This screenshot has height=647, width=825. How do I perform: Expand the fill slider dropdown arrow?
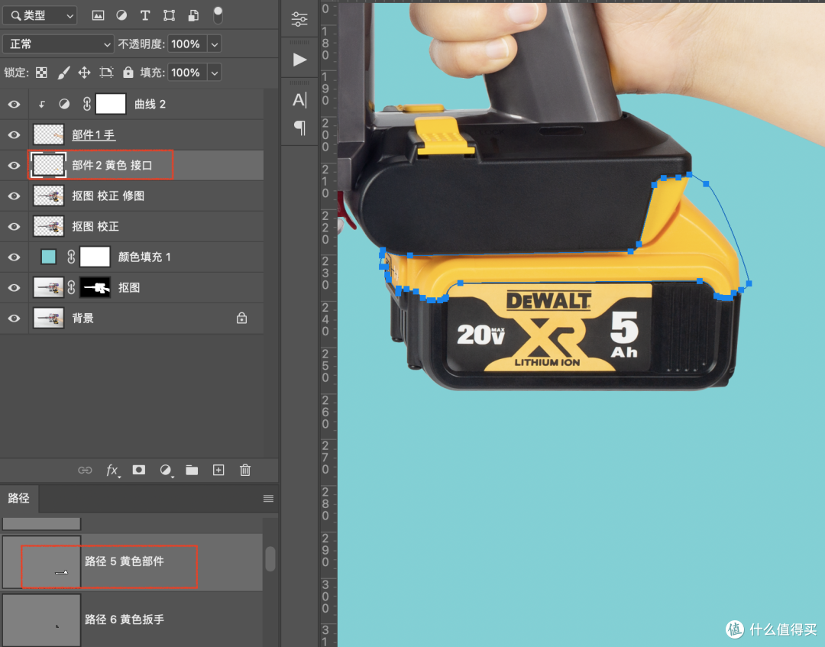click(214, 73)
